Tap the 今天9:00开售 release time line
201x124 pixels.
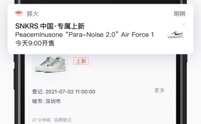pos(35,43)
